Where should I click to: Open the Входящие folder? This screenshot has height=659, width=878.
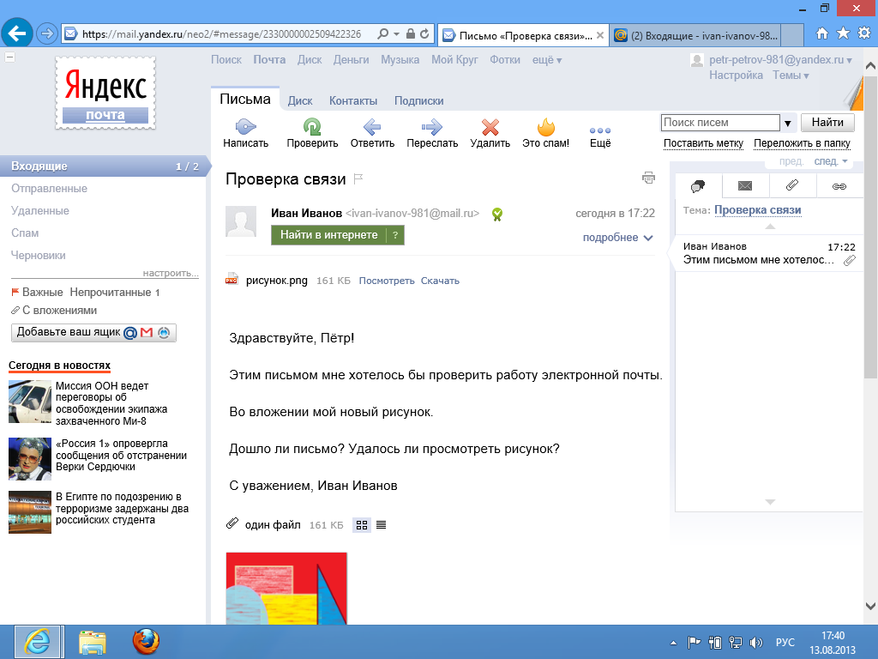point(105,166)
